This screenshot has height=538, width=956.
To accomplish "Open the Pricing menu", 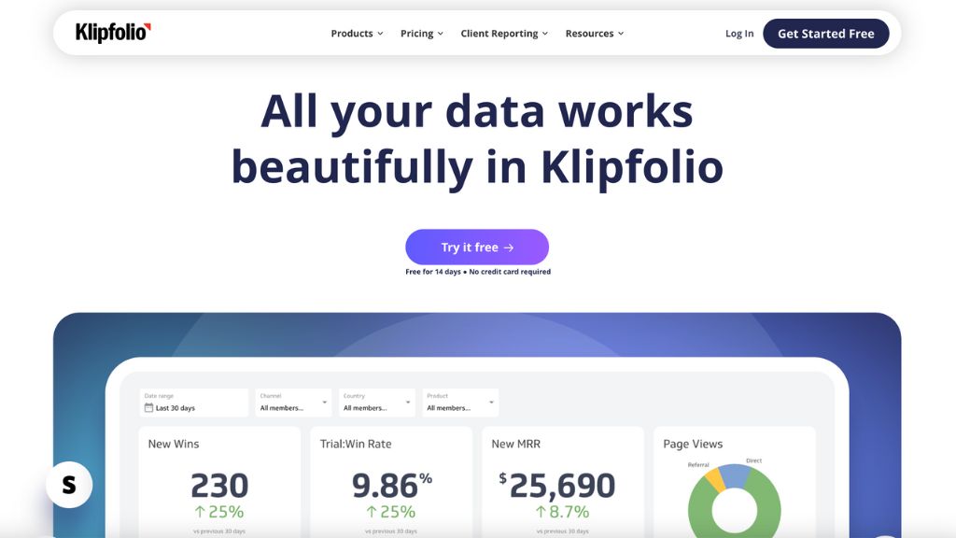I will tap(422, 34).
